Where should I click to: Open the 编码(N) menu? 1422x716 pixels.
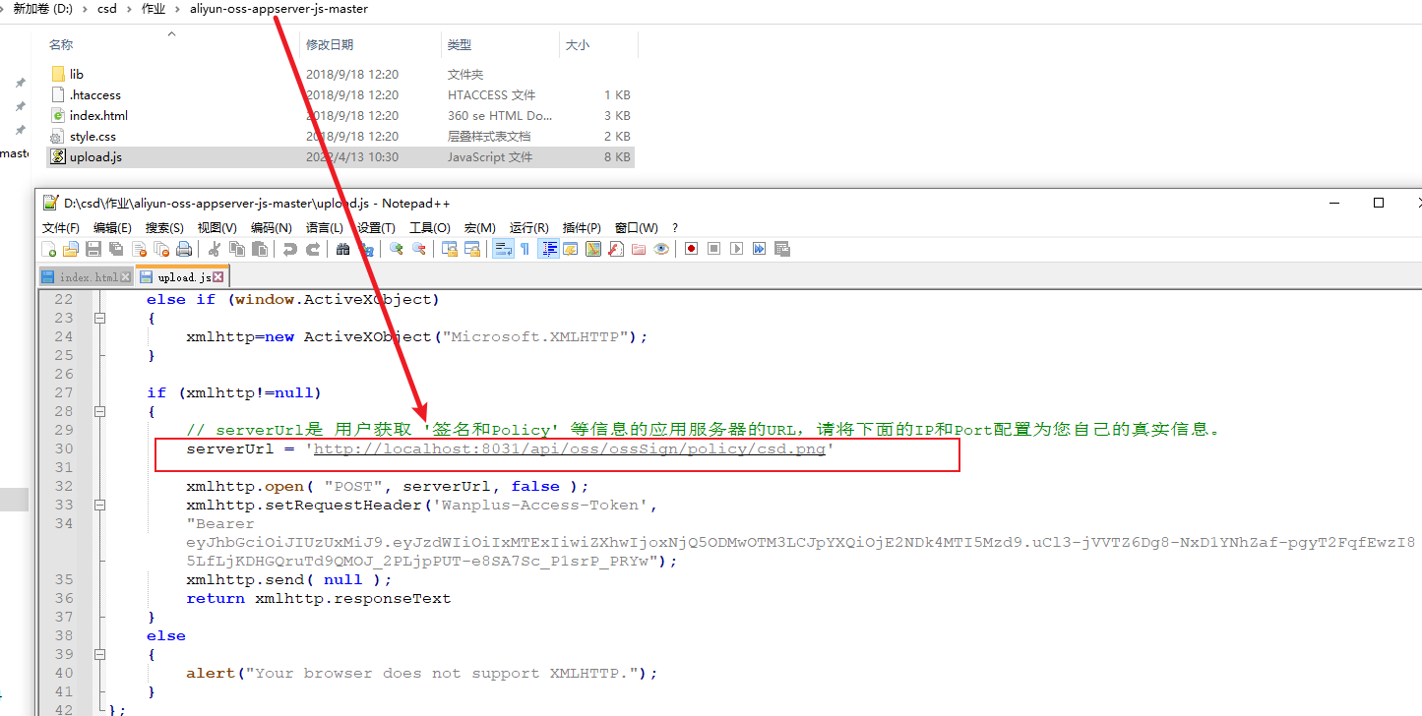point(272,227)
